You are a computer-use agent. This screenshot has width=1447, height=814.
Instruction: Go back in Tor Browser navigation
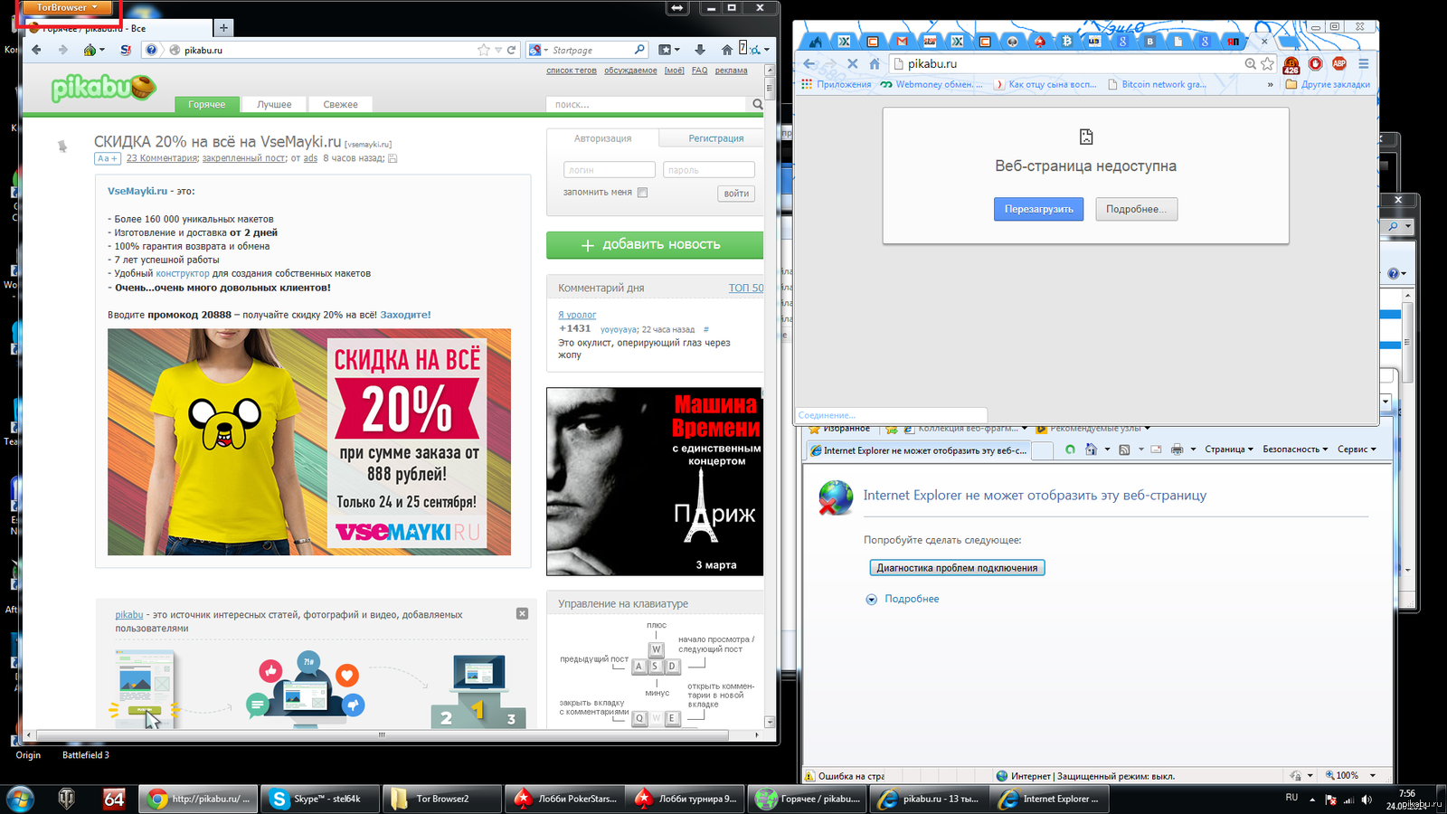(36, 50)
